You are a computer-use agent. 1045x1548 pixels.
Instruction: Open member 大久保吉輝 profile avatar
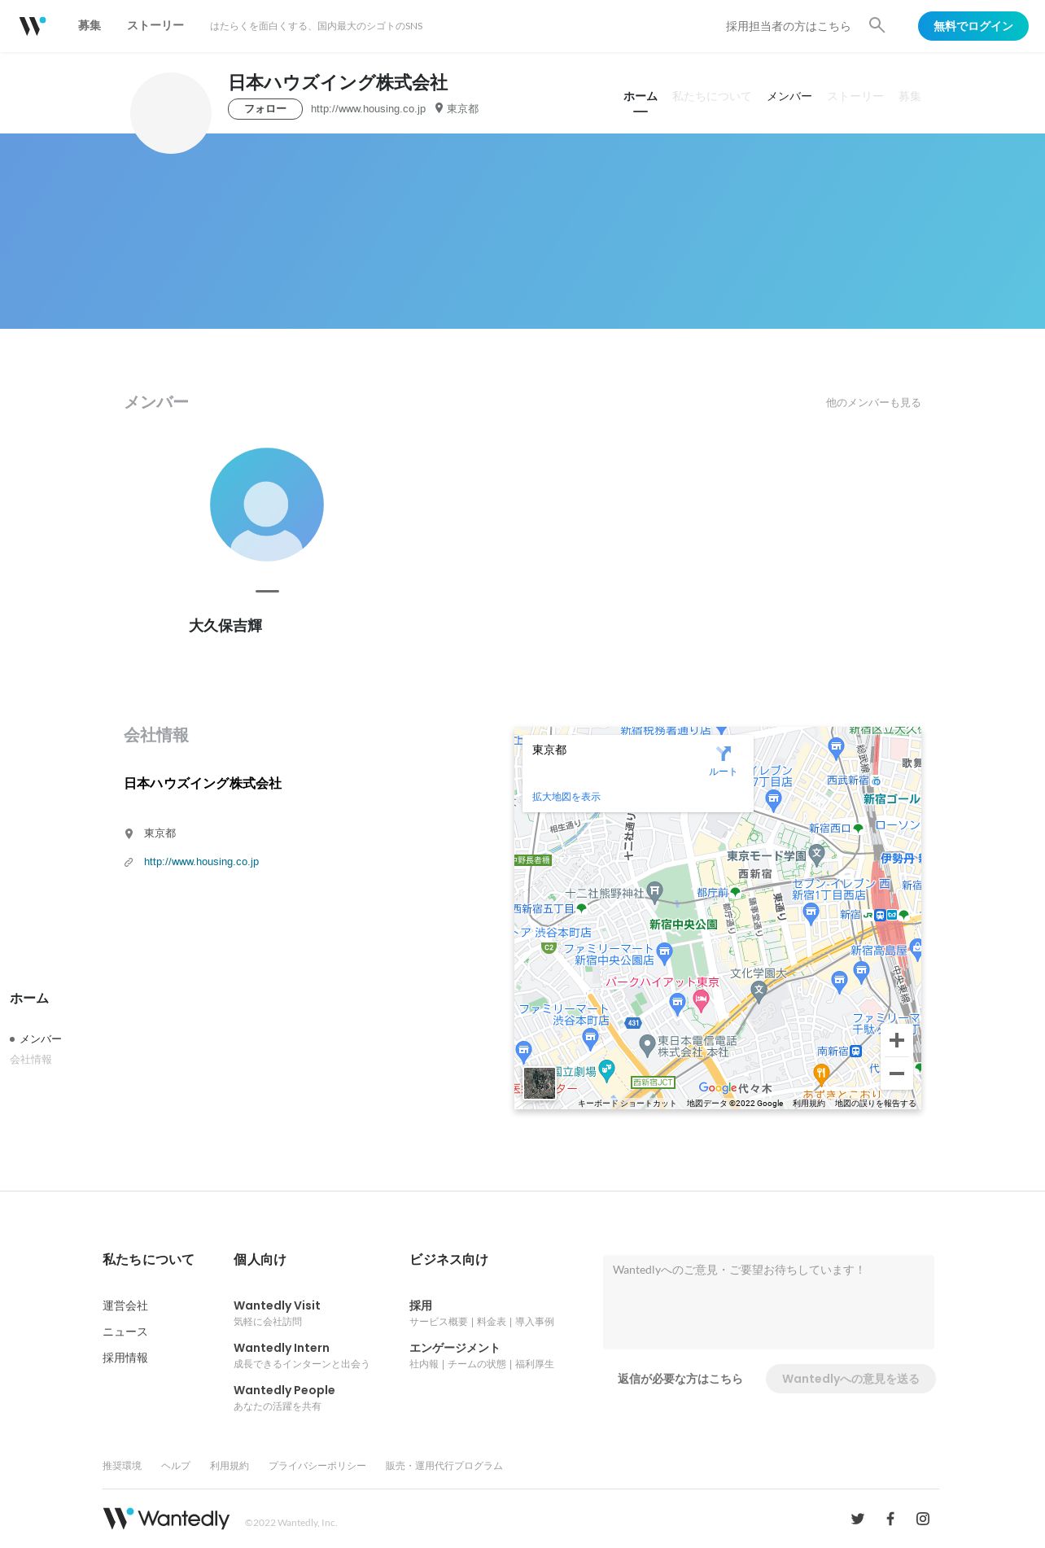pos(267,505)
